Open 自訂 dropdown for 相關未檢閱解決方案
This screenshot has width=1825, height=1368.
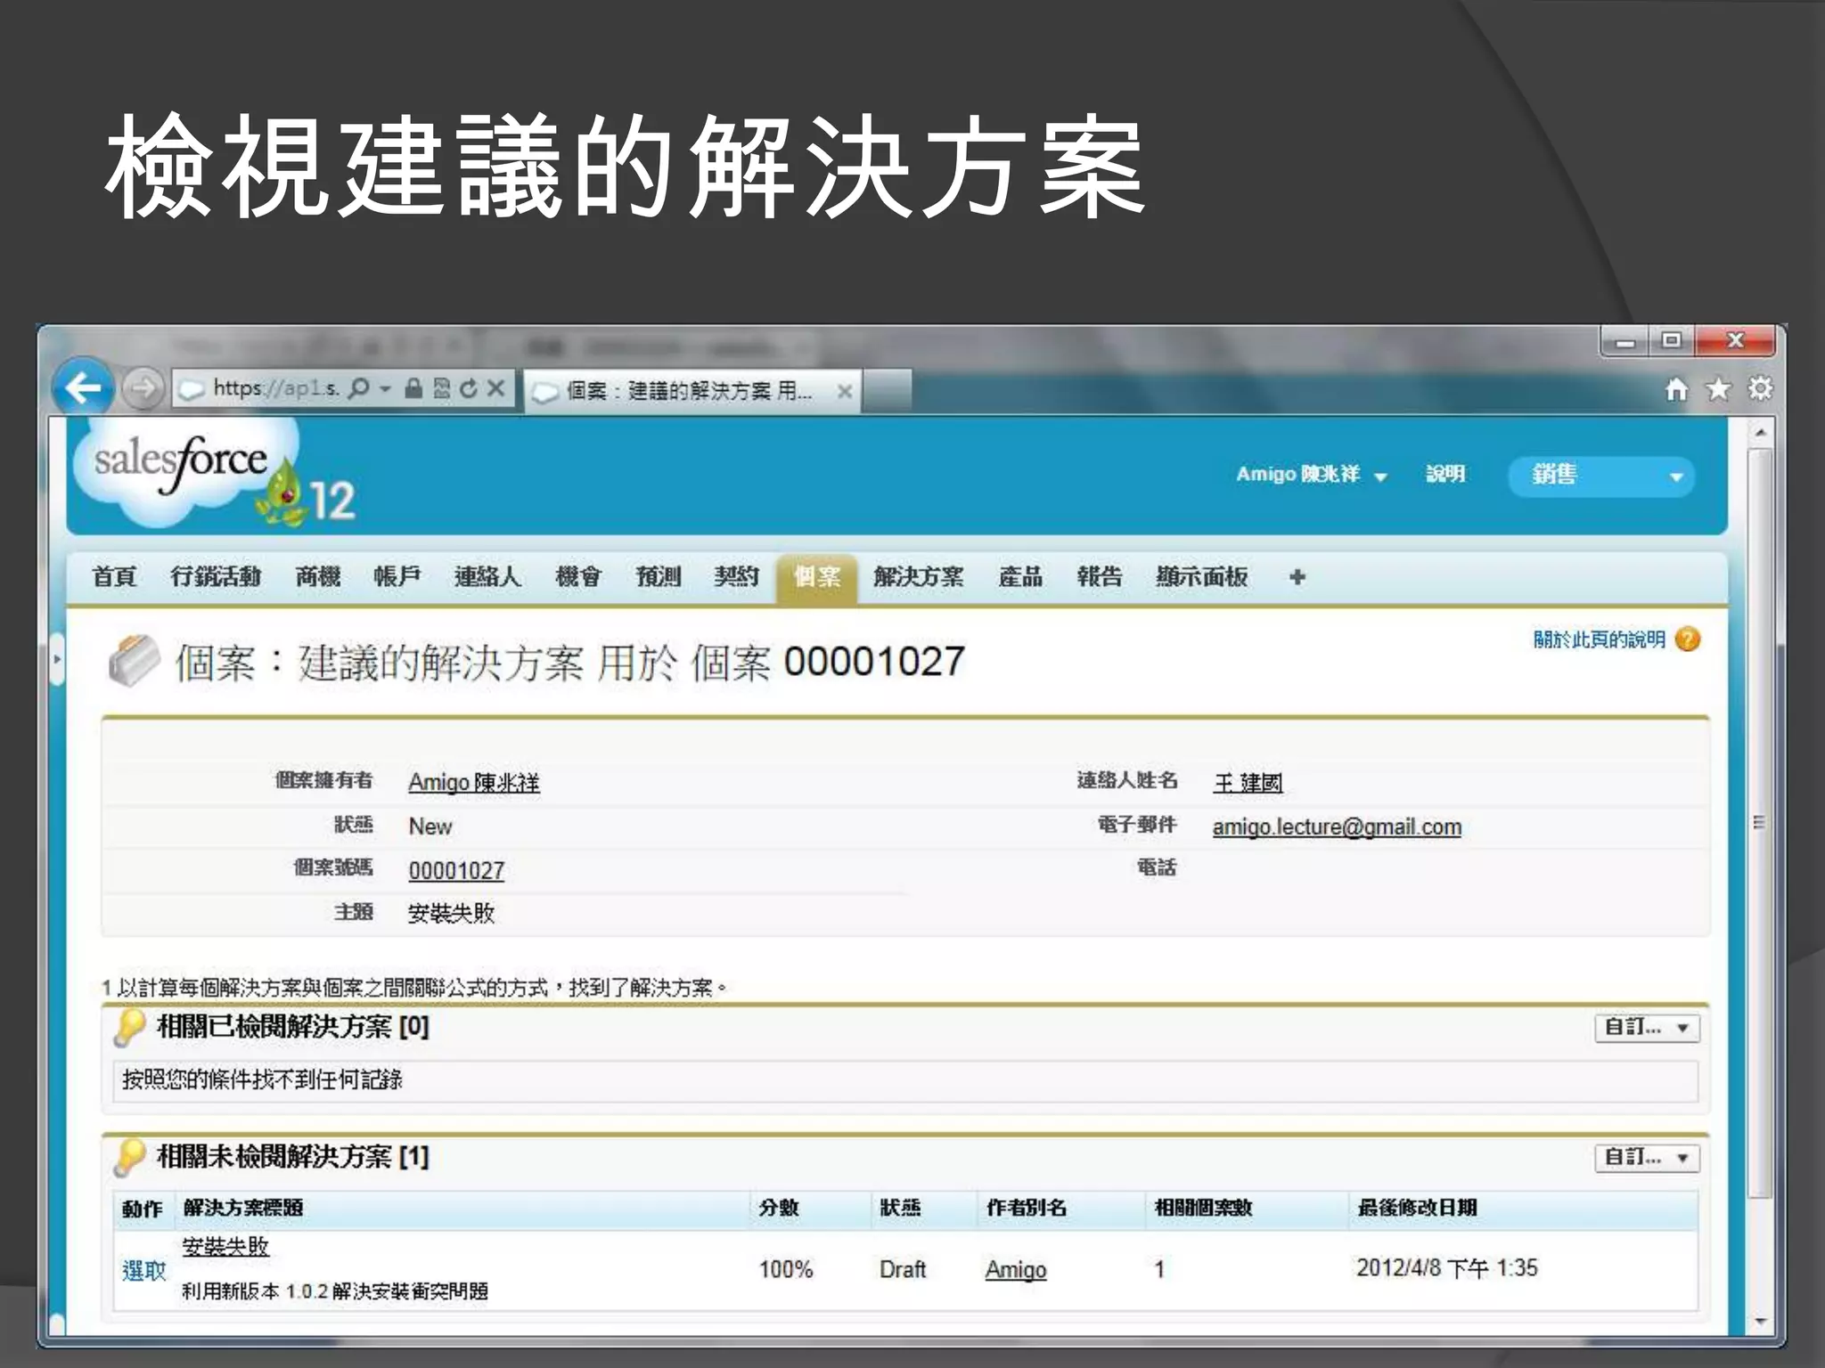point(1647,1158)
